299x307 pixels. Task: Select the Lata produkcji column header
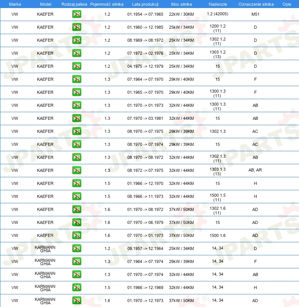coord(145,4)
